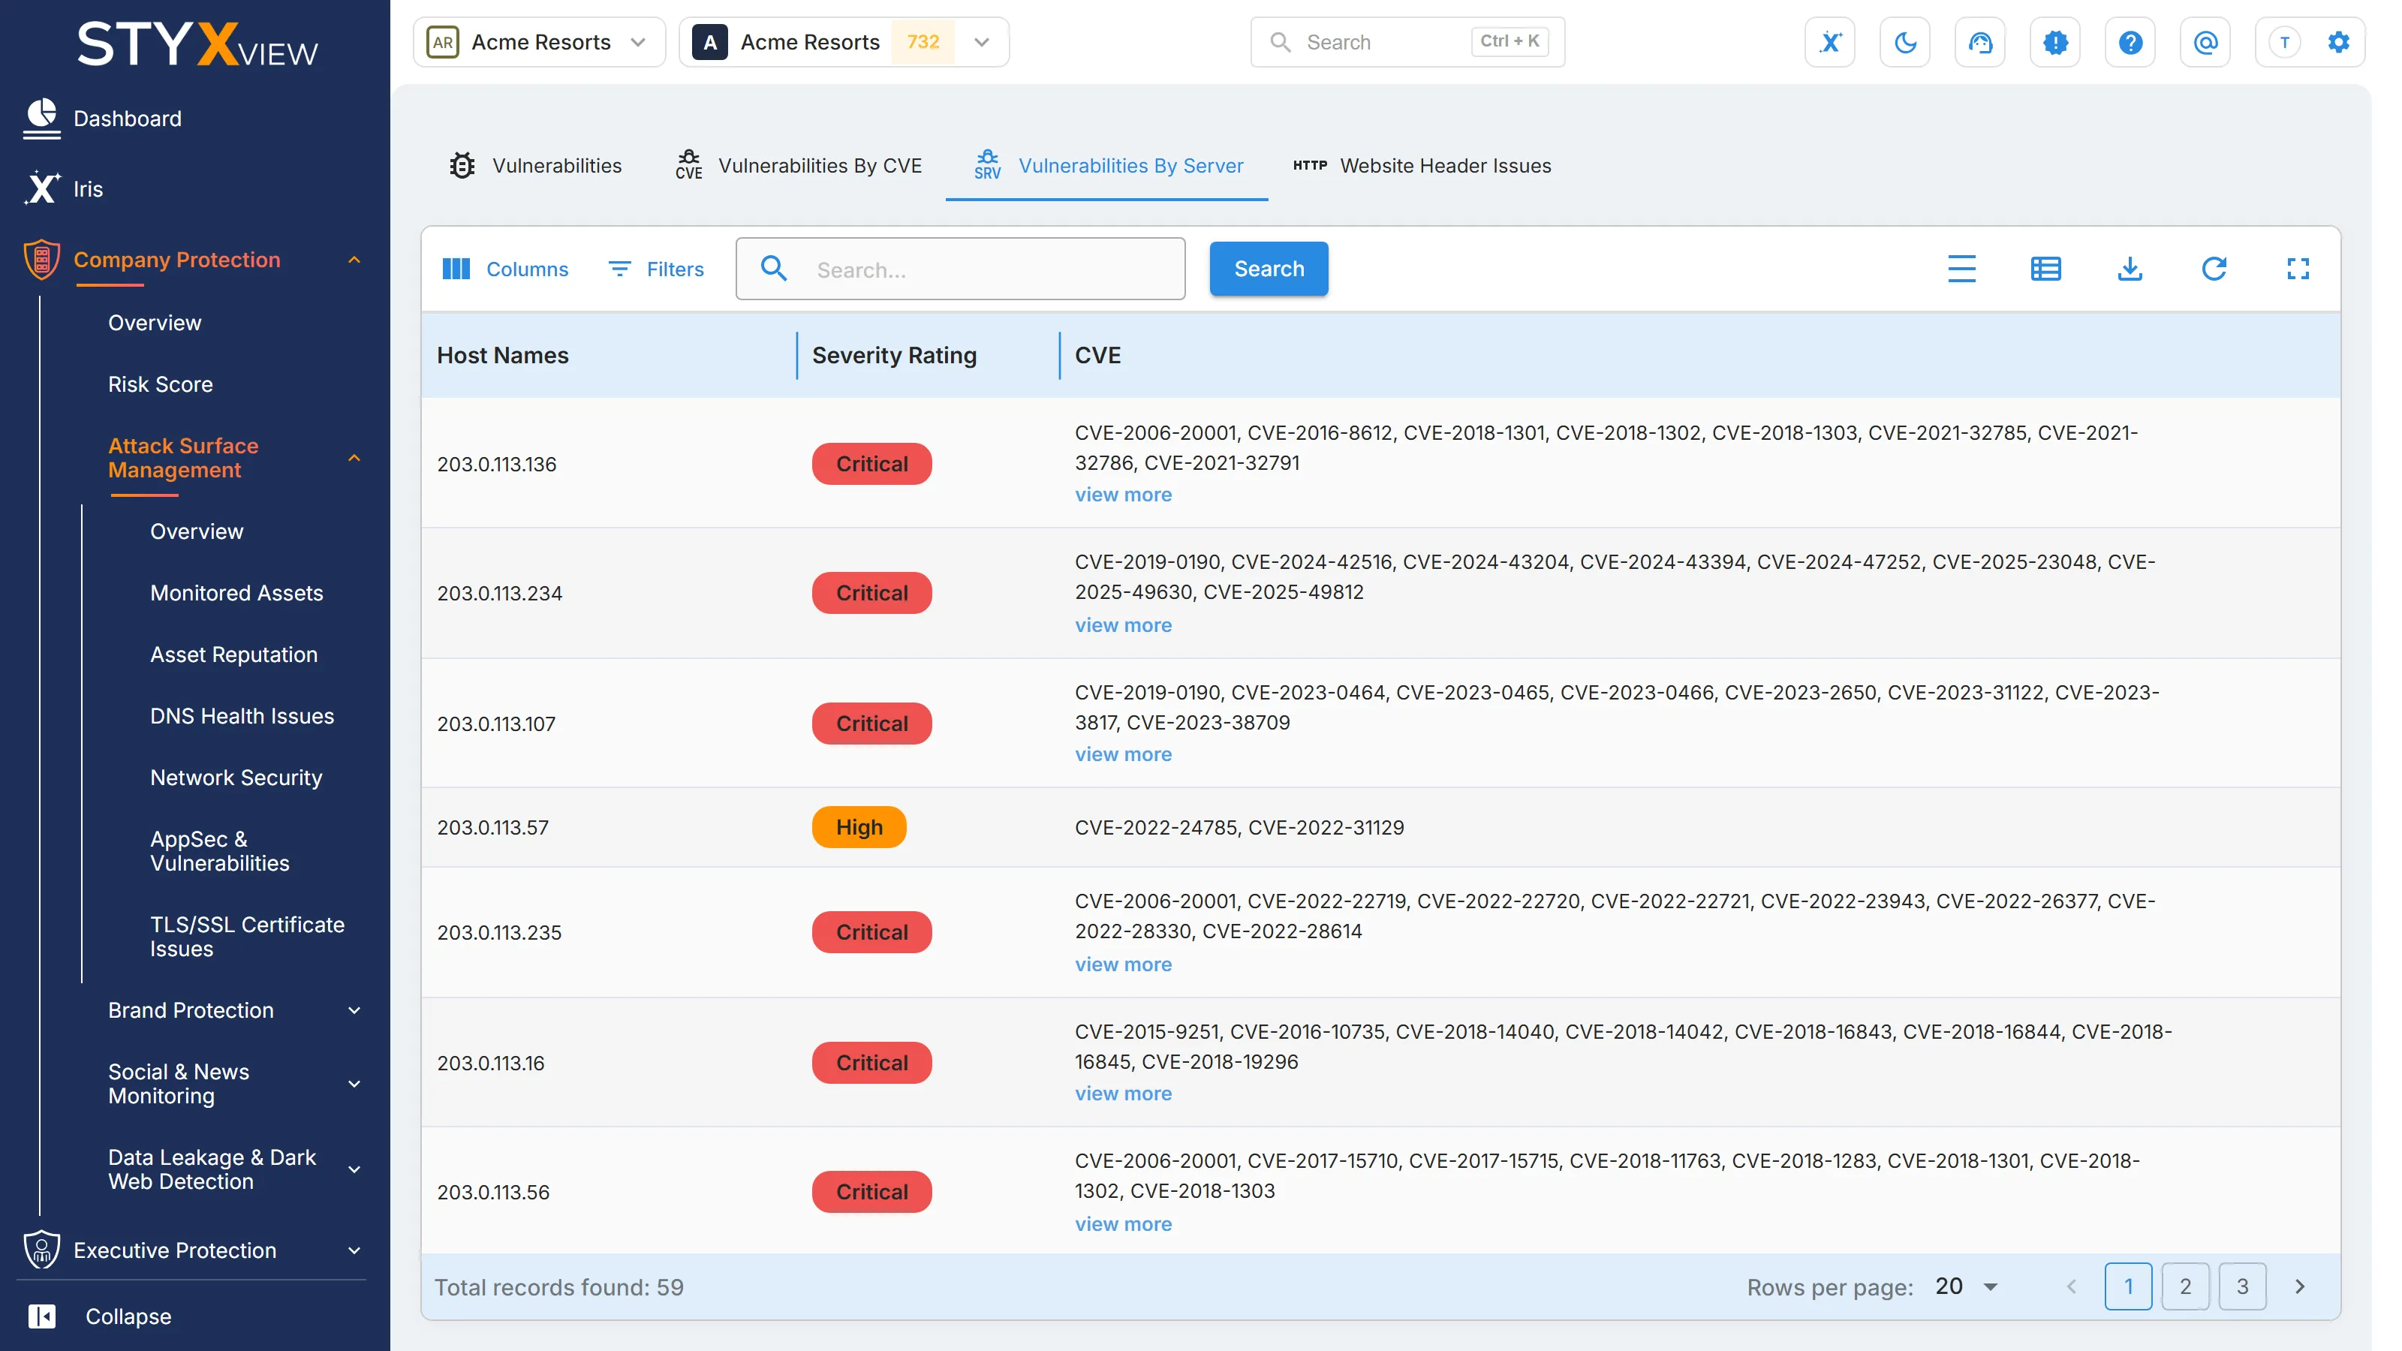
Task: Go to next page arrow
Action: [2299, 1286]
